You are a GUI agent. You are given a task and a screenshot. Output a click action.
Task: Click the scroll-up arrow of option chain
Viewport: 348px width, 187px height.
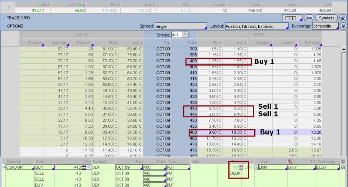click(x=344, y=49)
